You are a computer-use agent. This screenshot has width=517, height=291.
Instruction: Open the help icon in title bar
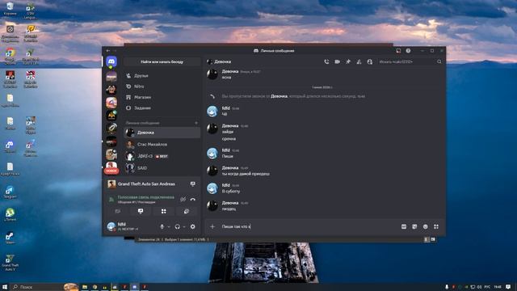tap(408, 51)
